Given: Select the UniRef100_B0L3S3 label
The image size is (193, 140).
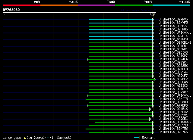Looking at the screenshot, I should [x=173, y=126].
